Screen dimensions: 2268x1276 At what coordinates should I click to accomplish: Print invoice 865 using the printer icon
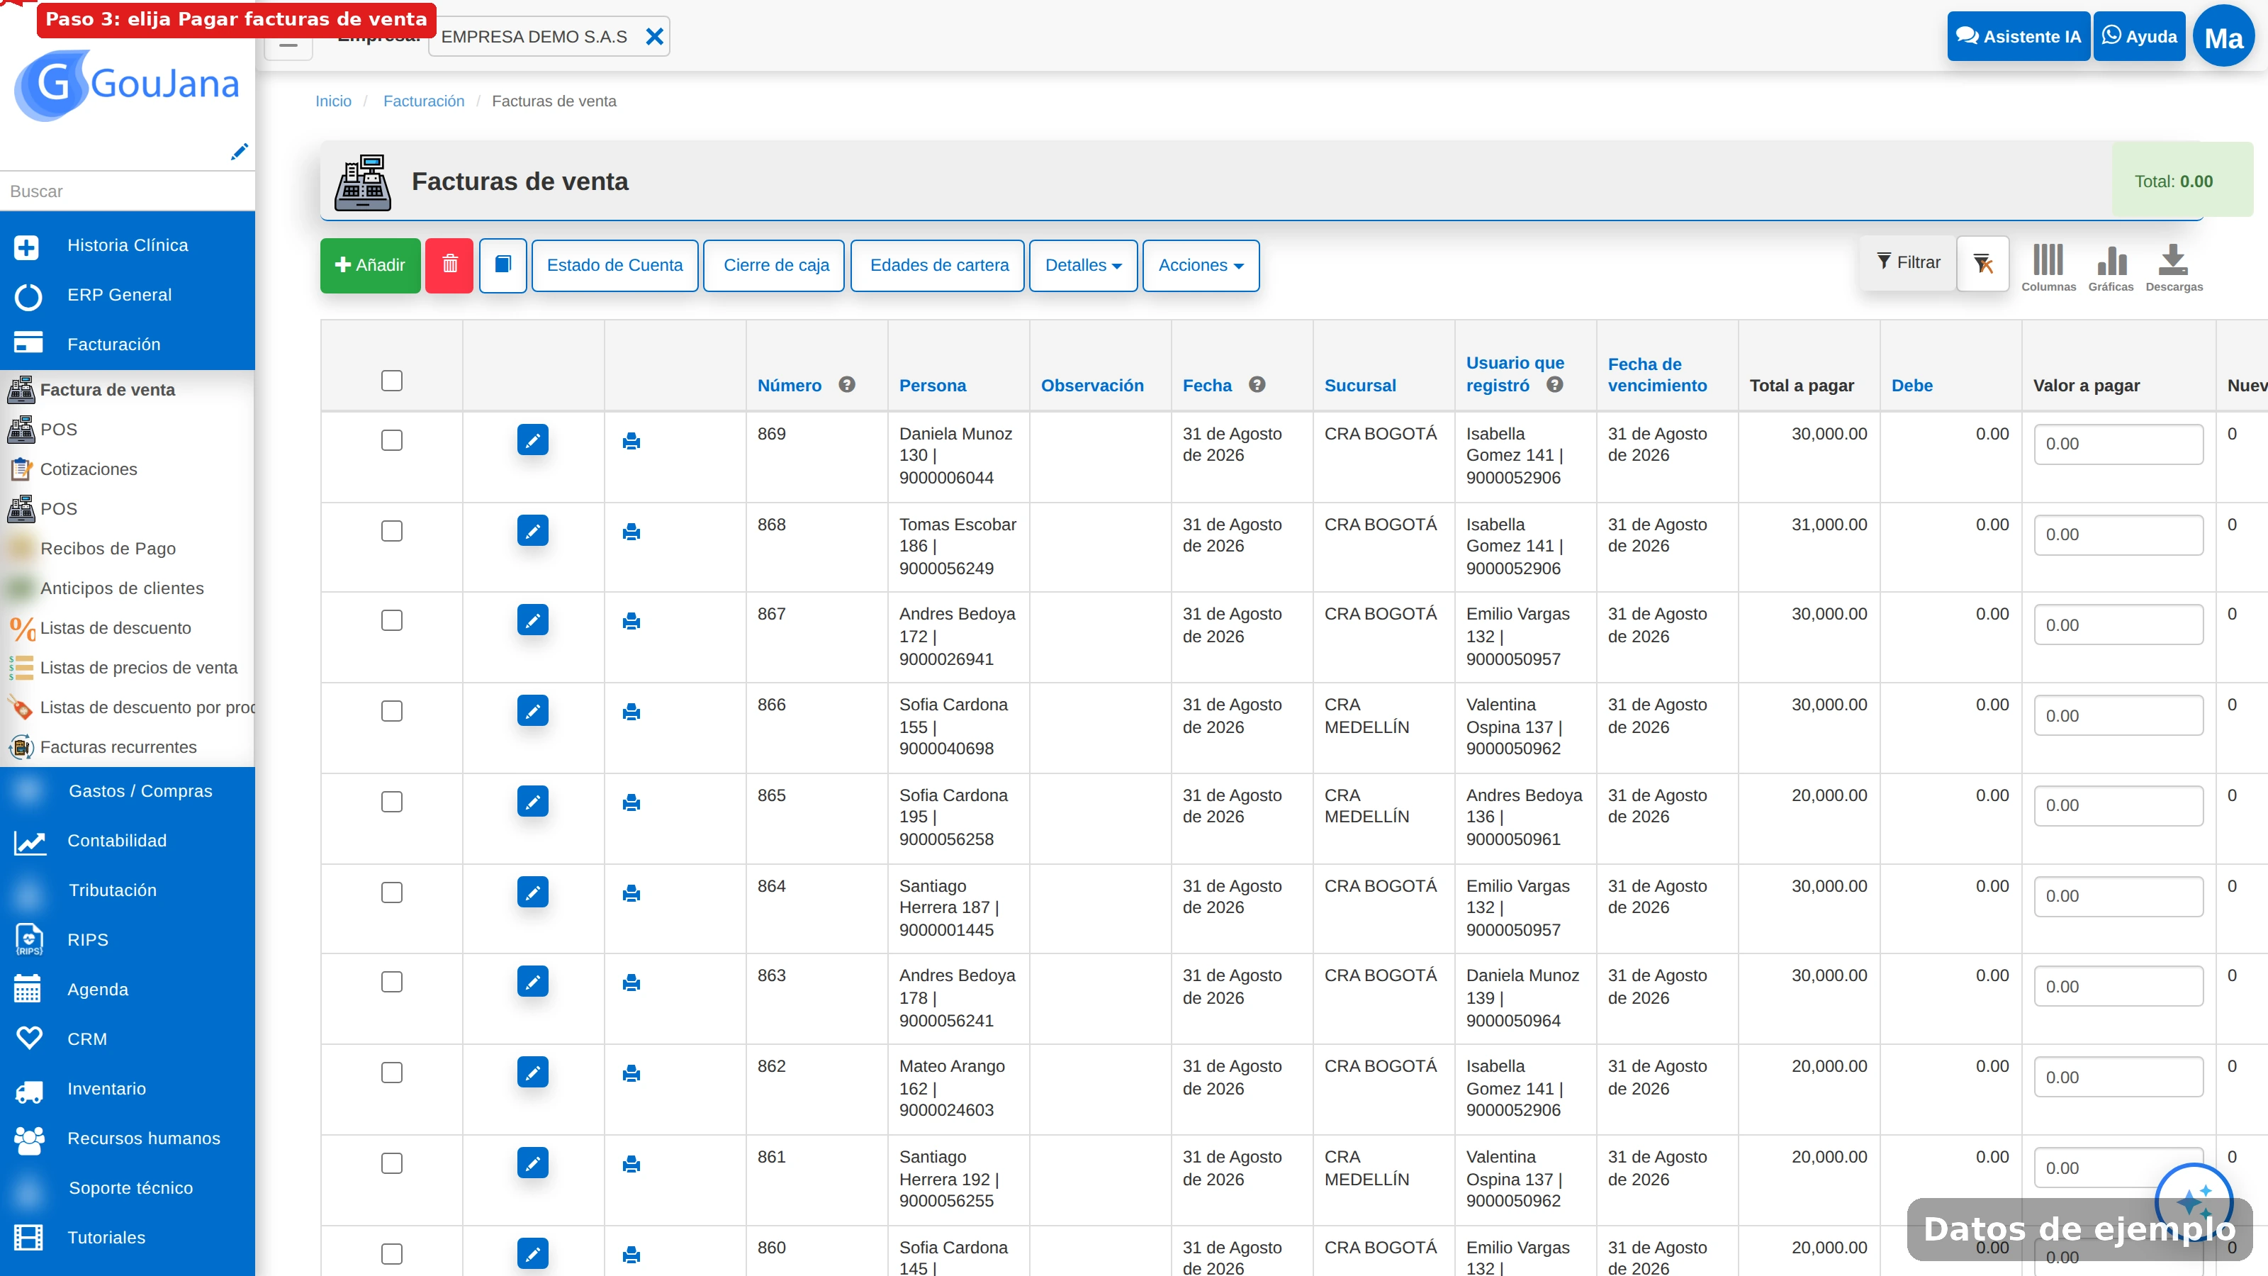coord(631,802)
